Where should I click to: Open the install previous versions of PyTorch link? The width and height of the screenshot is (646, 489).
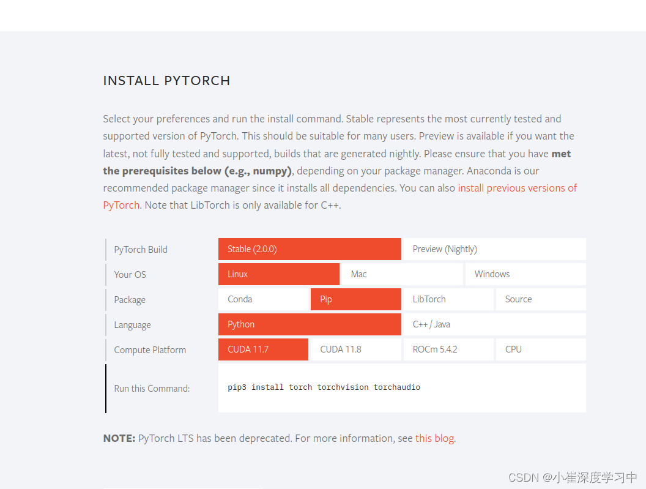click(x=518, y=188)
